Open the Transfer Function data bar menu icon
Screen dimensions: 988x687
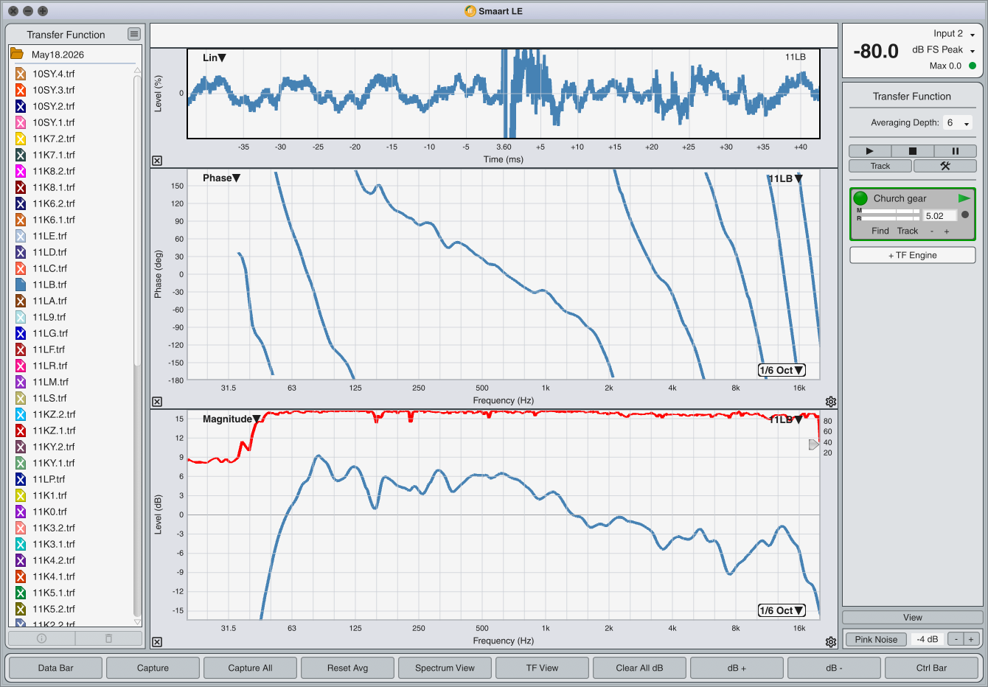click(133, 34)
